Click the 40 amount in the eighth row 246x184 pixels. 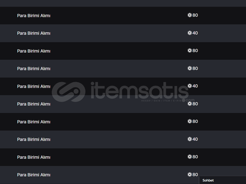pyautogui.click(x=195, y=139)
